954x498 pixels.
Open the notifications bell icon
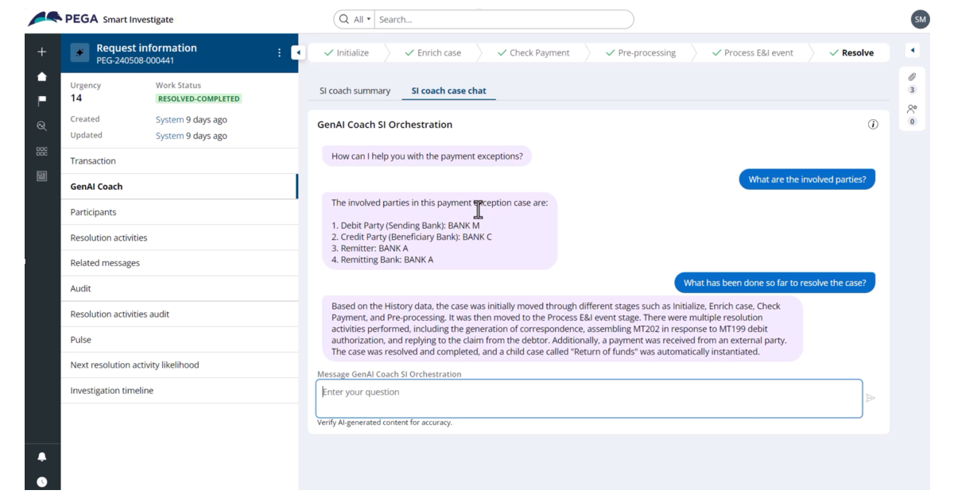coord(42,457)
